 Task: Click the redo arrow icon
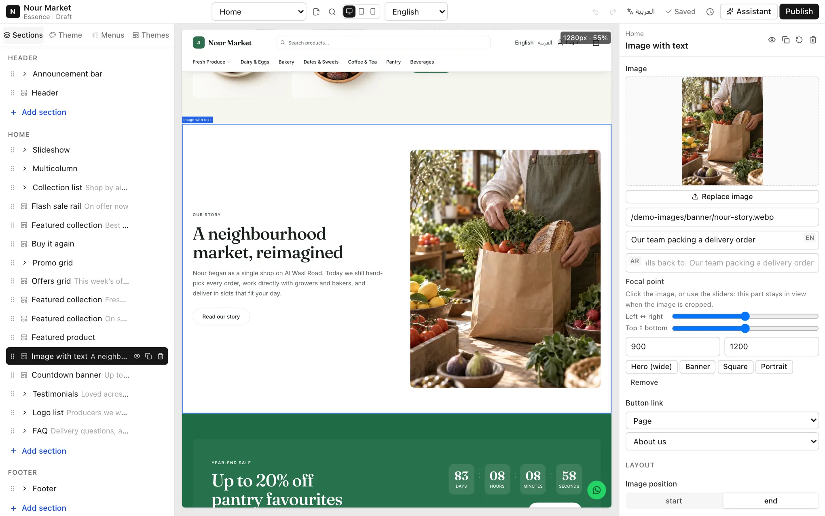(x=613, y=12)
